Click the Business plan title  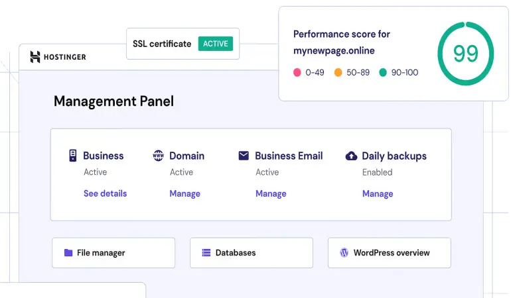click(104, 156)
